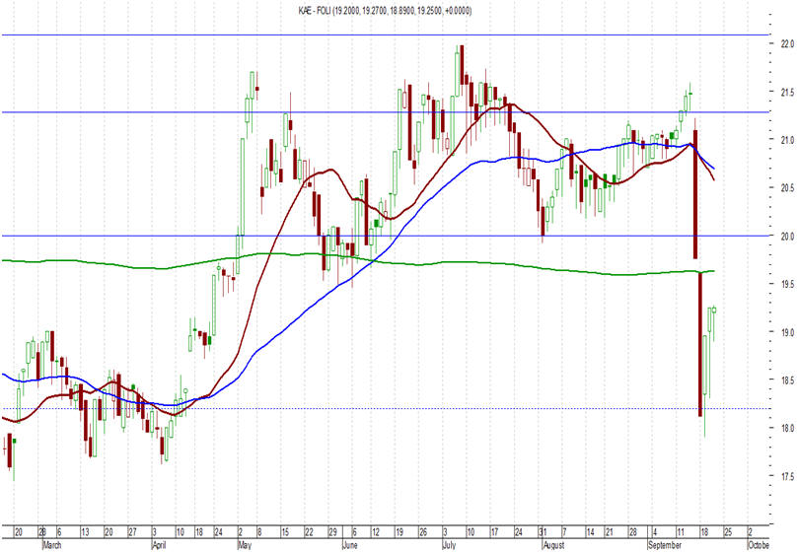
Task: Click the KAE - FOLI chart title text
Action: click(385, 11)
